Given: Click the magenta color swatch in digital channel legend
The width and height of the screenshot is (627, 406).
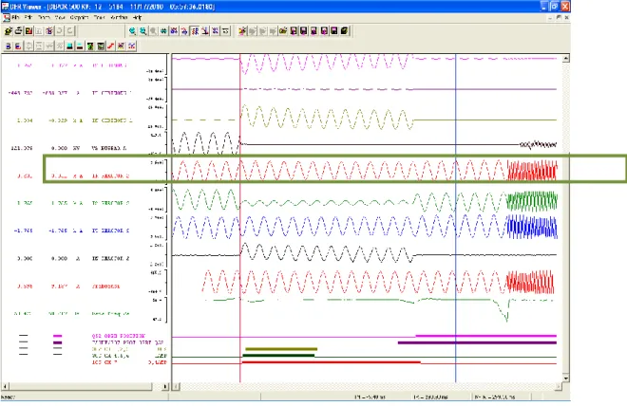Looking at the screenshot, I should coord(58,336).
